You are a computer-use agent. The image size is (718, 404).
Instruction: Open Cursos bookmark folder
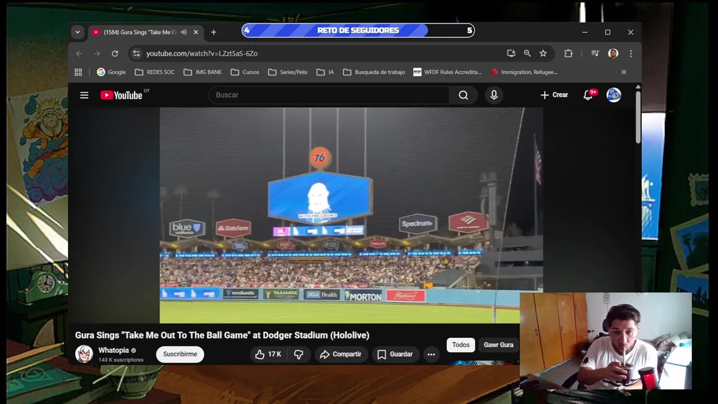coord(245,72)
